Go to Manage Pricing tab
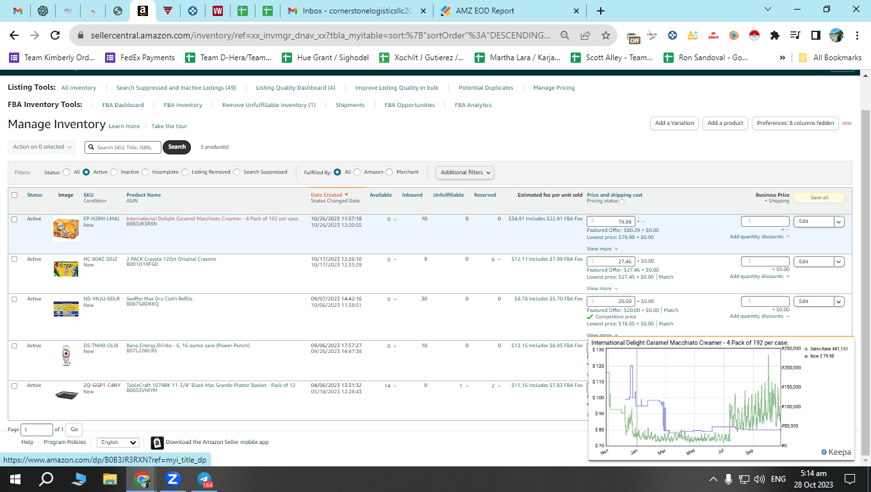Image resolution: width=871 pixels, height=492 pixels. point(554,88)
